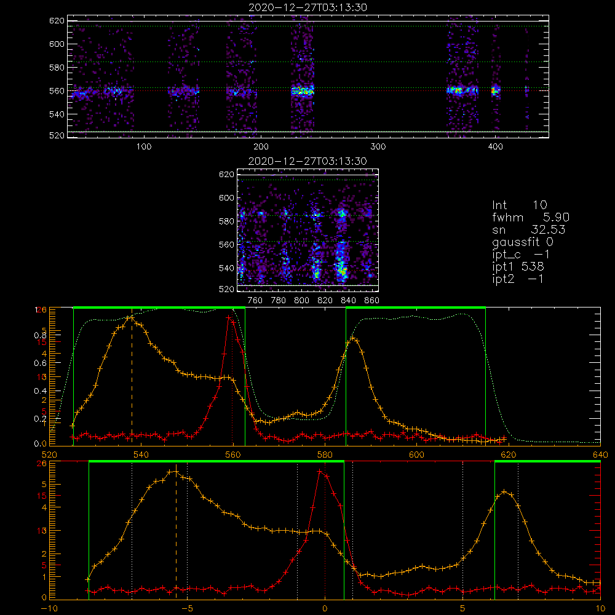Viewport: 615px width, 615px height.
Task: Select the "fwhm 5.90" readout line
Action: pyautogui.click(x=531, y=217)
